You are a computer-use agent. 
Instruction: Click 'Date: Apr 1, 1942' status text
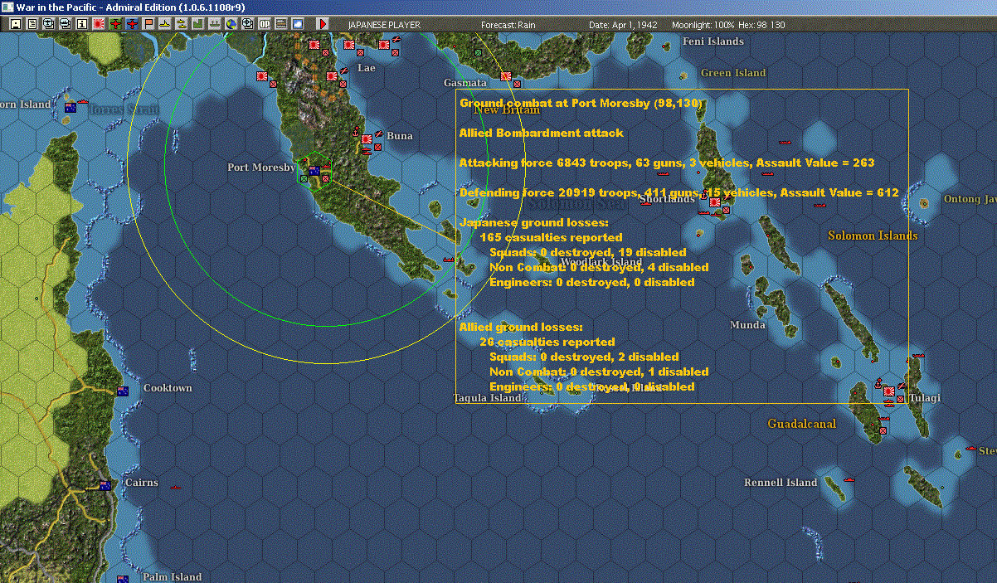coord(623,25)
